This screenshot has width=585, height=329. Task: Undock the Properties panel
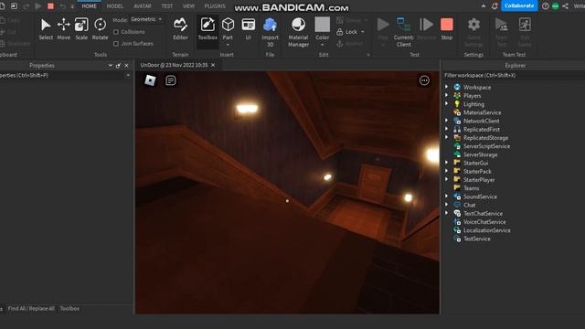(118, 65)
